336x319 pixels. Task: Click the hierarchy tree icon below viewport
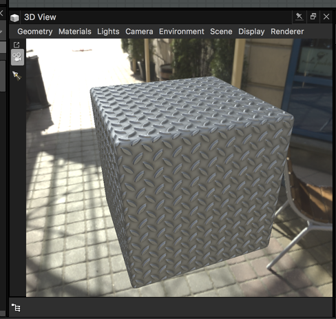(16, 307)
